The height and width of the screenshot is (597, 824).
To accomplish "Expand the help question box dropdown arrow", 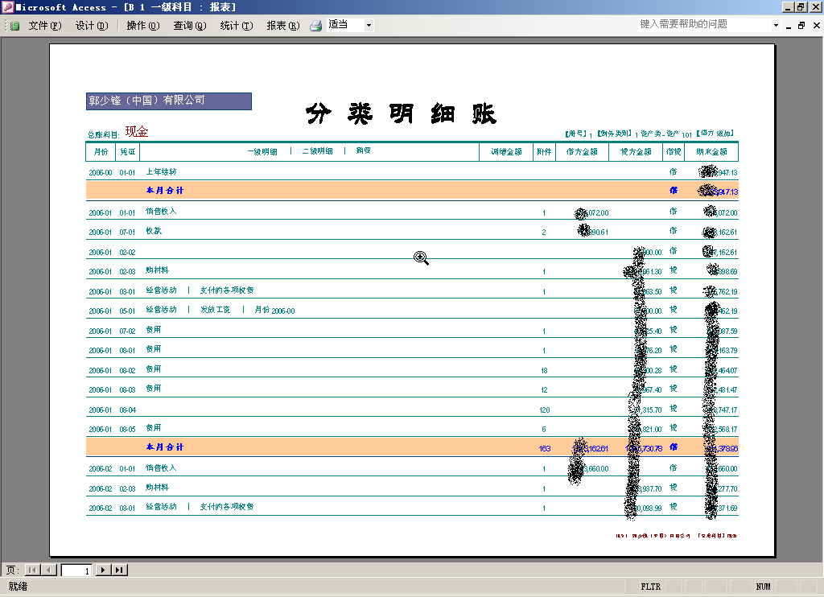I will click(x=776, y=25).
